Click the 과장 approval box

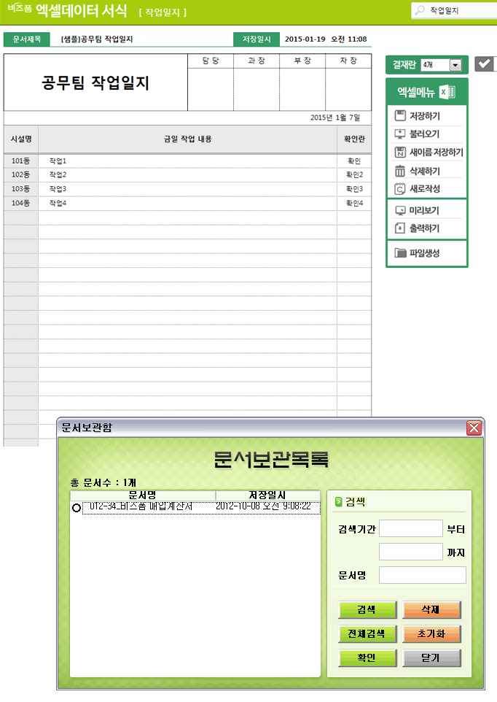pos(257,89)
